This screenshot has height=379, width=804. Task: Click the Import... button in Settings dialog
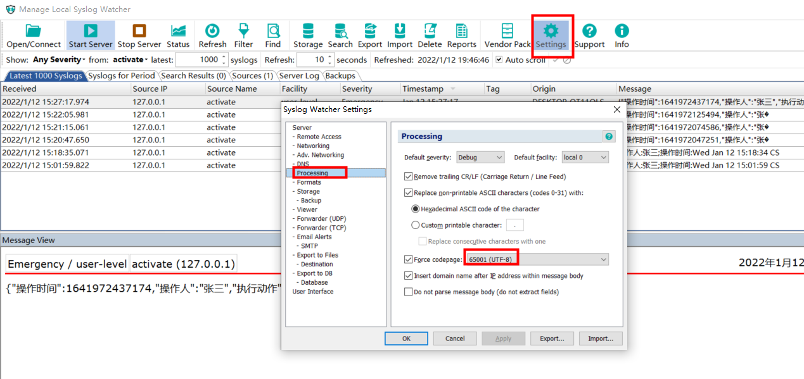[x=601, y=339]
